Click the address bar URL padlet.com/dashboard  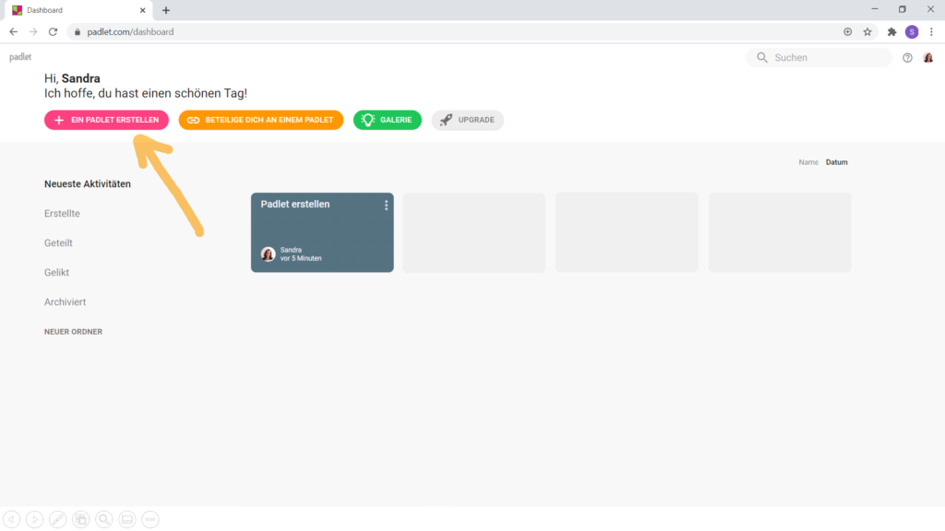click(130, 32)
